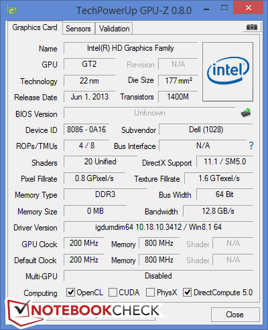This screenshot has width=268, height=330.
Task: Click the GPU field showing GT2
Action: tap(89, 64)
